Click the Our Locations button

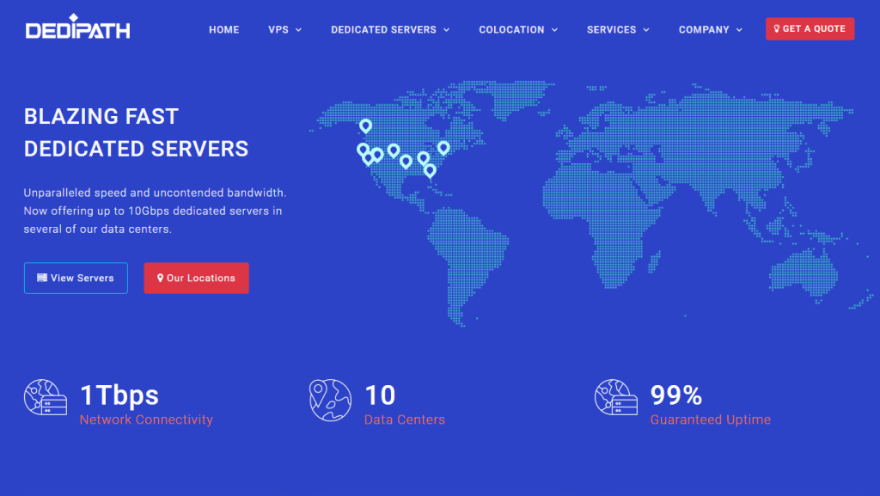(x=196, y=278)
